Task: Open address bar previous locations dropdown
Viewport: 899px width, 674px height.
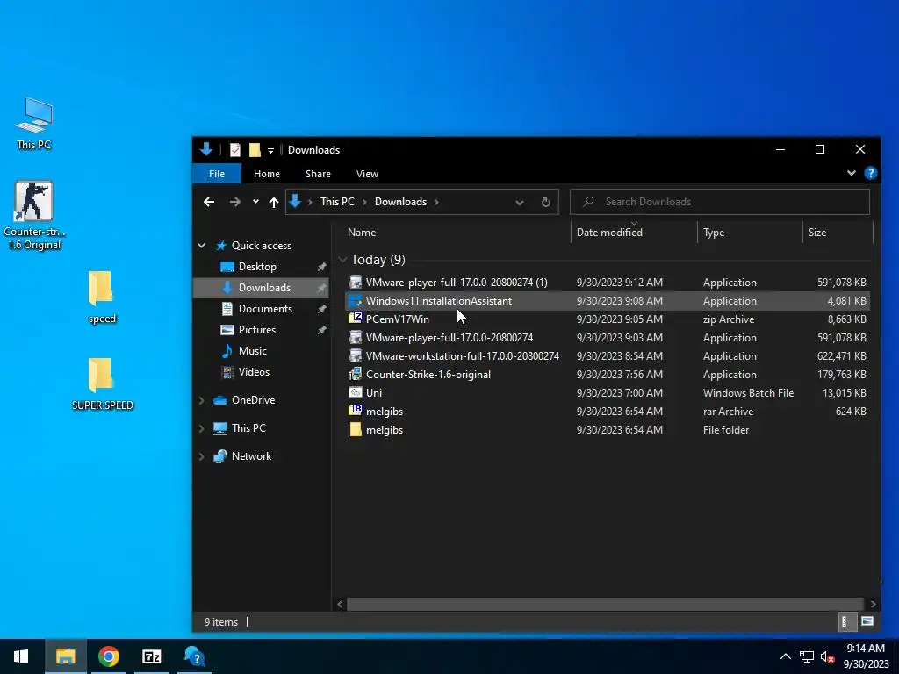Action: point(520,203)
